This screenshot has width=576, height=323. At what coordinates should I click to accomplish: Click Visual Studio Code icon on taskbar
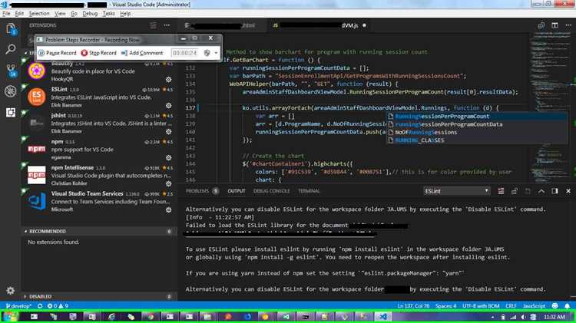tap(382, 316)
